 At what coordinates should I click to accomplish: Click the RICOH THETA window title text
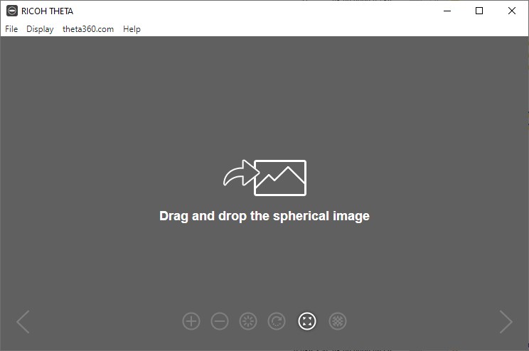[47, 11]
